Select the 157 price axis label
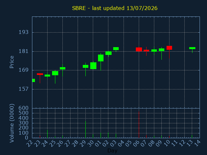This screenshot has height=155, width=207. click(24, 89)
